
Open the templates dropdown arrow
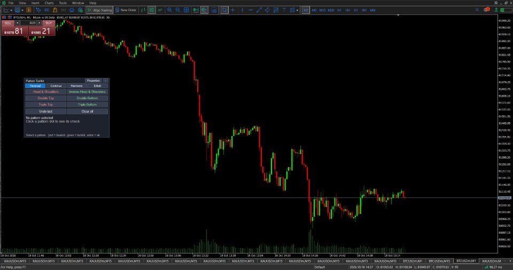22,11
